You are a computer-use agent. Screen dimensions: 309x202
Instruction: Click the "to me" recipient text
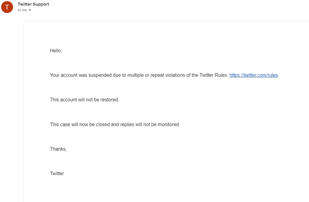pyautogui.click(x=22, y=10)
